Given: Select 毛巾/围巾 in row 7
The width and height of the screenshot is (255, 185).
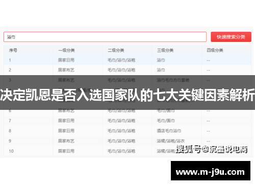Looking at the screenshot, I should (x=166, y=121).
